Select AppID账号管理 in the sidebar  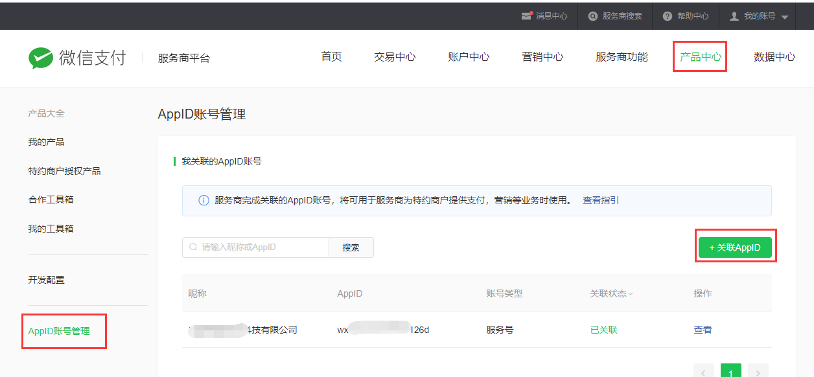pyautogui.click(x=59, y=331)
